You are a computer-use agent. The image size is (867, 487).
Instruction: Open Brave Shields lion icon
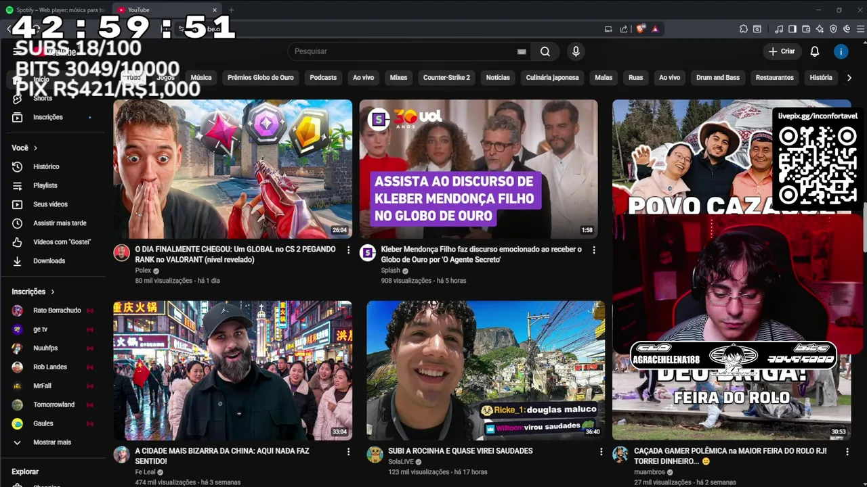pyautogui.click(x=641, y=29)
